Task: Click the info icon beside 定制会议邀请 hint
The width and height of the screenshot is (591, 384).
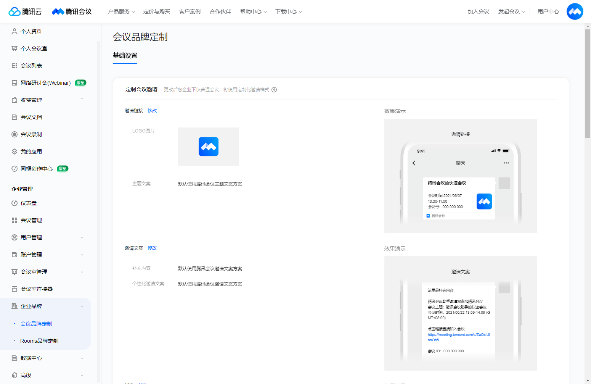Action: [x=274, y=90]
